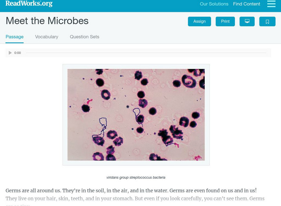Open the hamburger navigation menu
281x206 pixels.
pos(271,4)
